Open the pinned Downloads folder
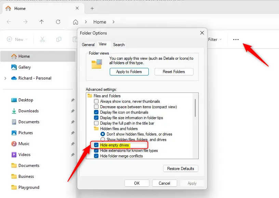The height and width of the screenshot is (198, 279). pyautogui.click(x=28, y=111)
